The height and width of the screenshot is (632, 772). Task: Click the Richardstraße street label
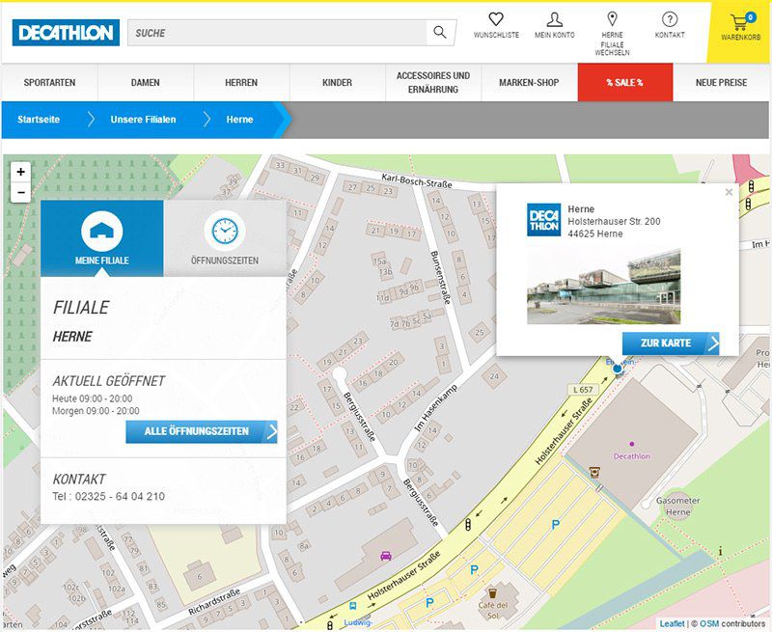(214, 601)
